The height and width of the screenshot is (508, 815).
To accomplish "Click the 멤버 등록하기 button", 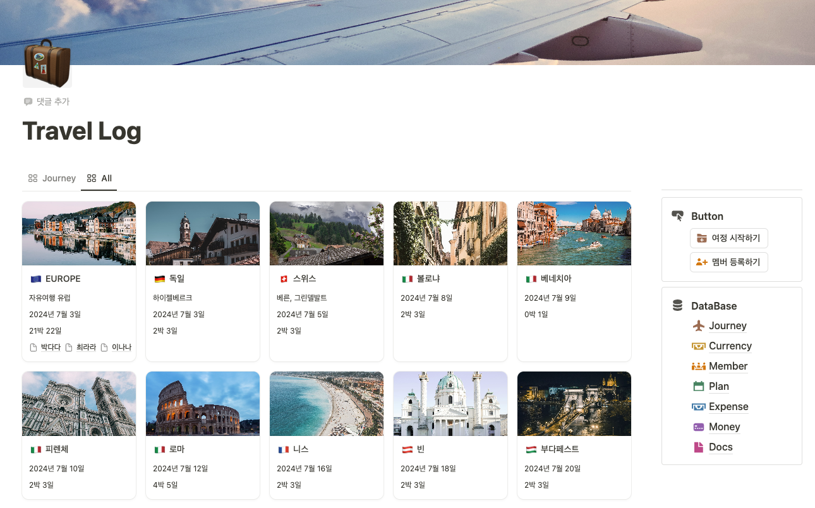I will click(729, 262).
